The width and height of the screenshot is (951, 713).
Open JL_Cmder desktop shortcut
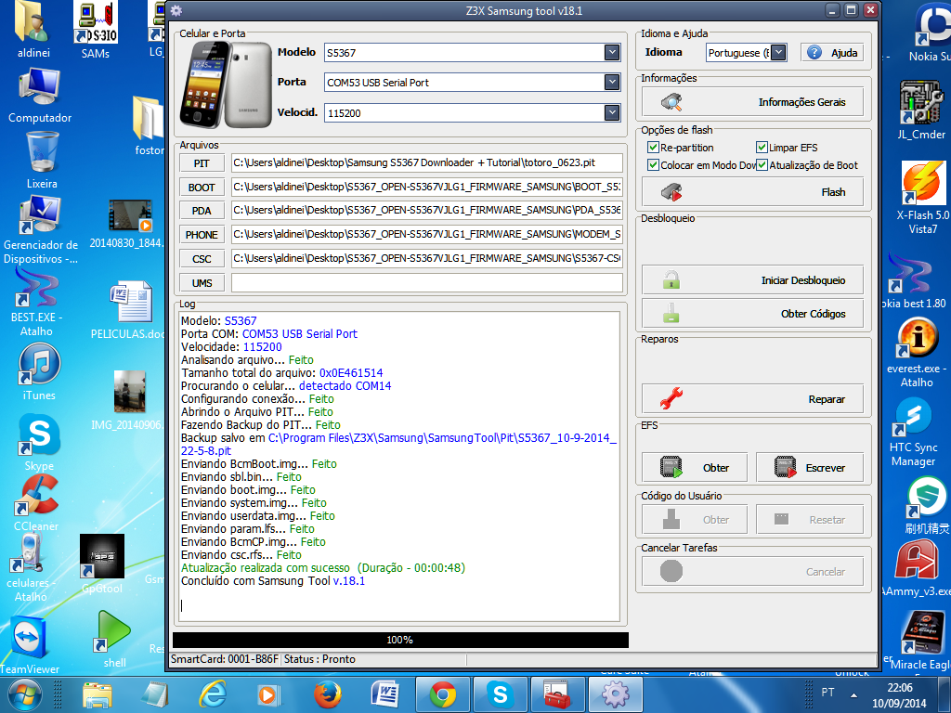point(921,110)
